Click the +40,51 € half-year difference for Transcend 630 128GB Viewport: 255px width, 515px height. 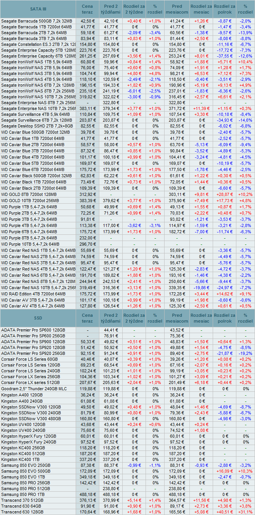[224, 513]
